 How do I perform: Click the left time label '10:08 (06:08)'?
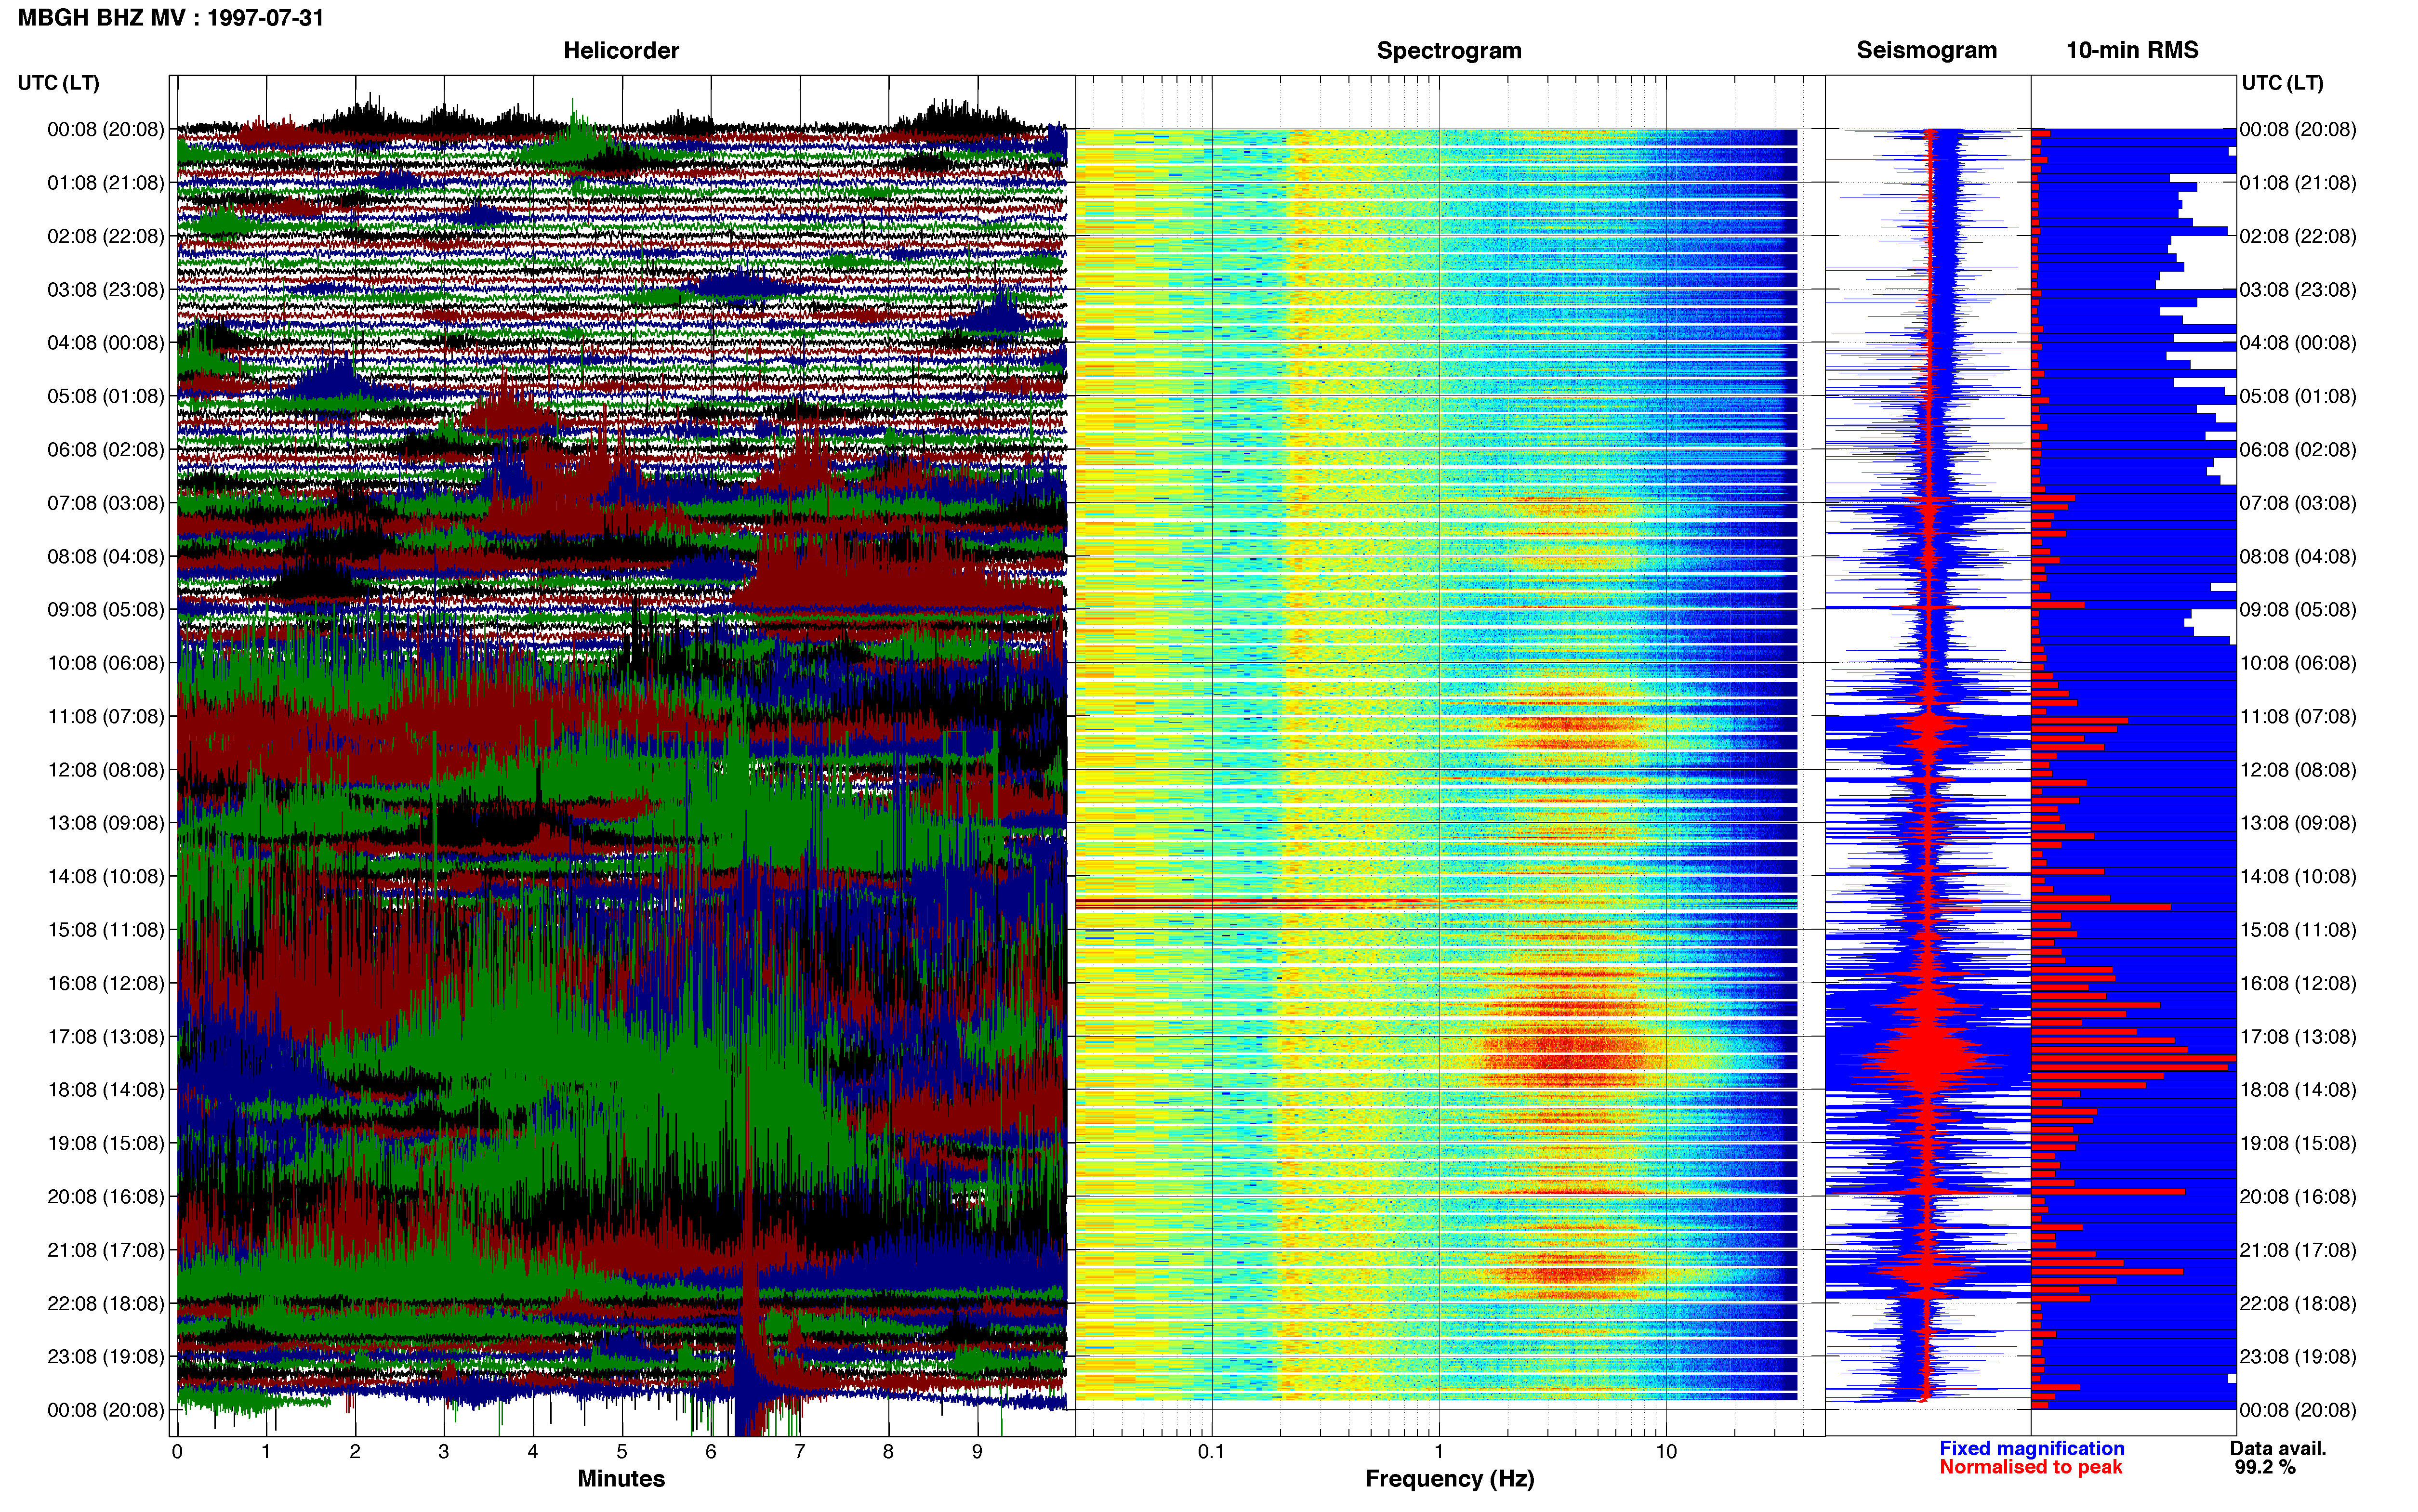[x=106, y=663]
